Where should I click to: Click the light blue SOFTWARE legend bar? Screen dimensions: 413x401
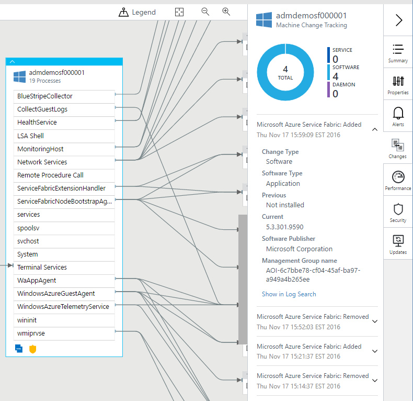(x=328, y=72)
